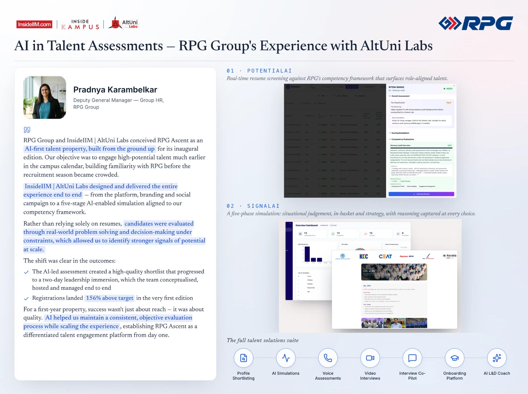Click Pradnya Karambelkar's profile photo

[45, 97]
